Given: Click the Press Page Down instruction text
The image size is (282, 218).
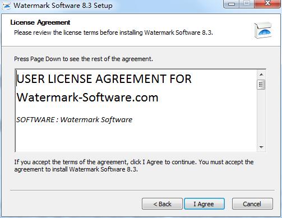Looking at the screenshot, I should (x=84, y=59).
